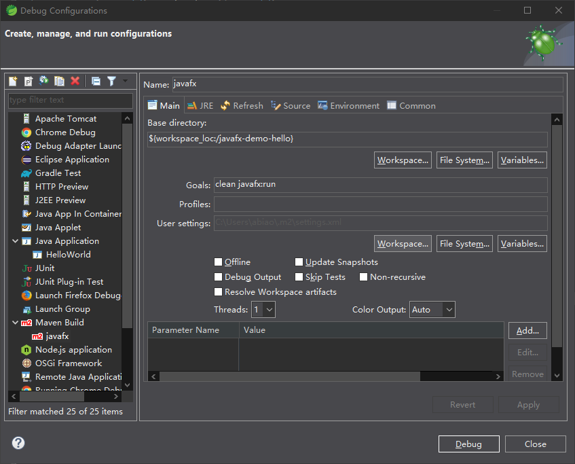Select Launch Group entry
This screenshot has width=575, height=464.
pyautogui.click(x=62, y=308)
